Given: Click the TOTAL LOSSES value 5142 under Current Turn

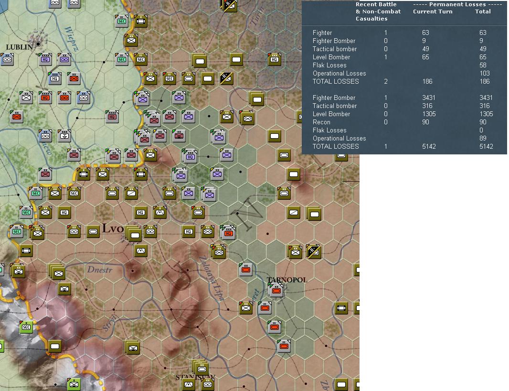Looking at the screenshot, I should [x=429, y=146].
